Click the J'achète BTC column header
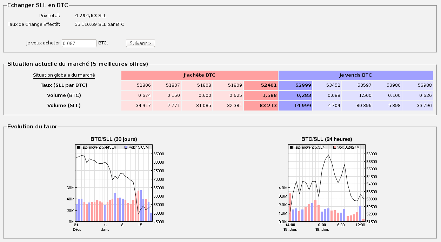 [200, 75]
